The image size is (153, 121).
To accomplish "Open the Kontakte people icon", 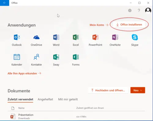I will click(36, 57).
